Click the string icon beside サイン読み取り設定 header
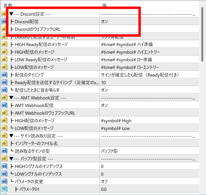 [x=4, y=136]
